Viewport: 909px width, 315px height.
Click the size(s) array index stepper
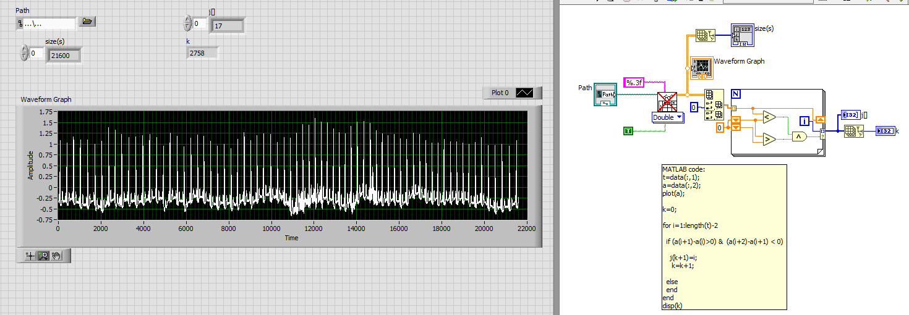(25, 54)
